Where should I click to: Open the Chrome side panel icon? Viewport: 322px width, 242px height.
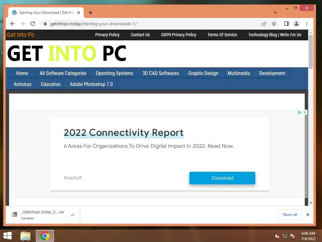(286, 24)
